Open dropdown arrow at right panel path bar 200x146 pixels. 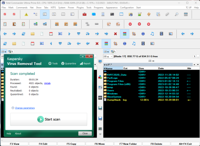pyautogui.click(x=198, y=64)
